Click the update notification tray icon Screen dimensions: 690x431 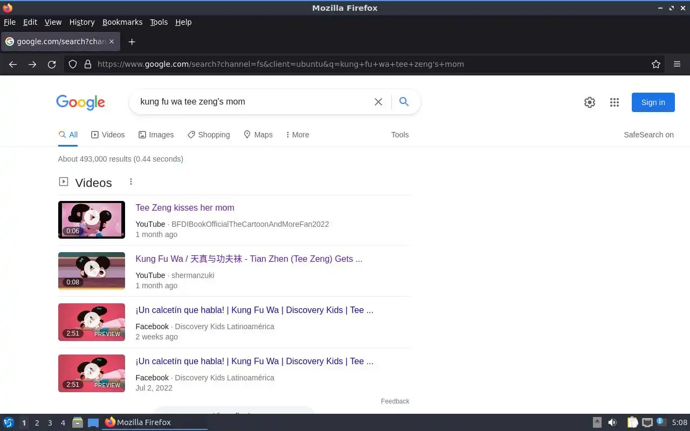point(661,422)
